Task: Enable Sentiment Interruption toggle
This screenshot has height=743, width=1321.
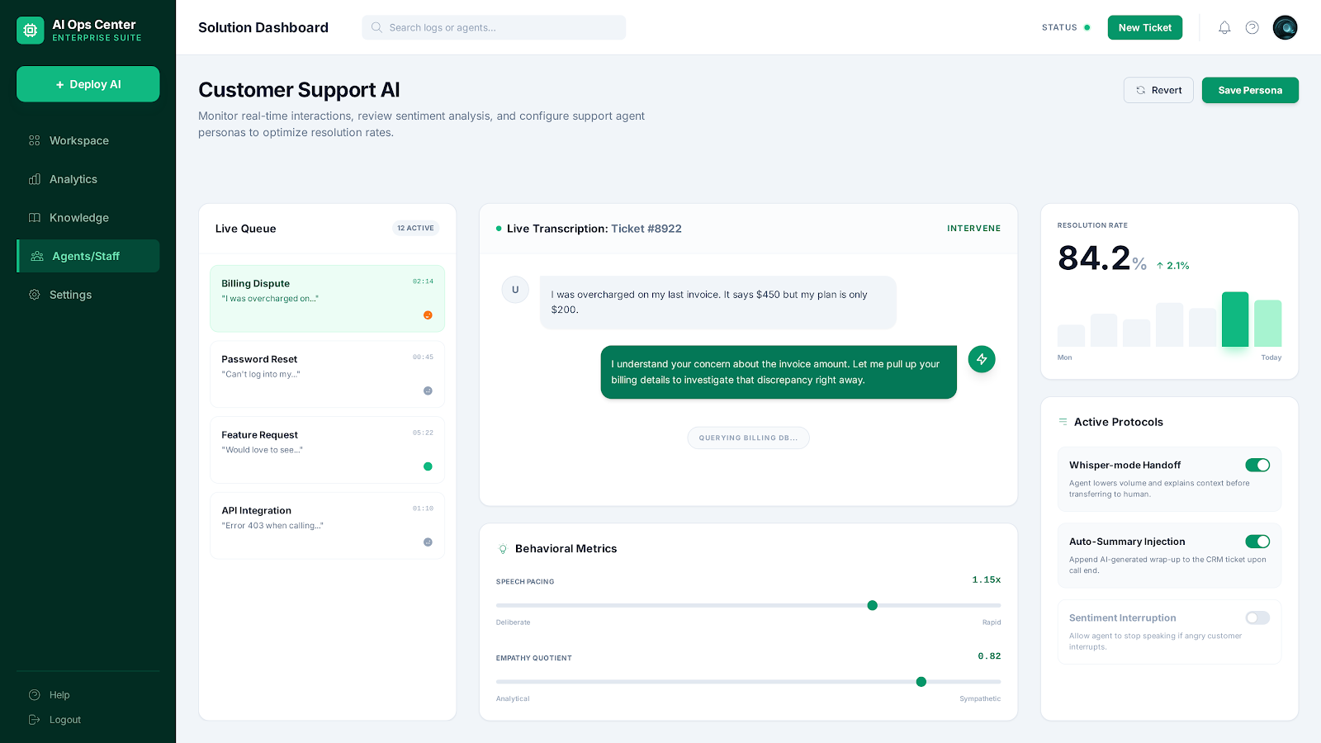Action: pos(1257,618)
